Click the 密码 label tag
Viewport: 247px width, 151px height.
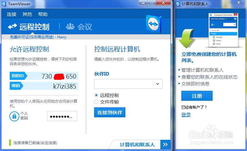coord(16,86)
